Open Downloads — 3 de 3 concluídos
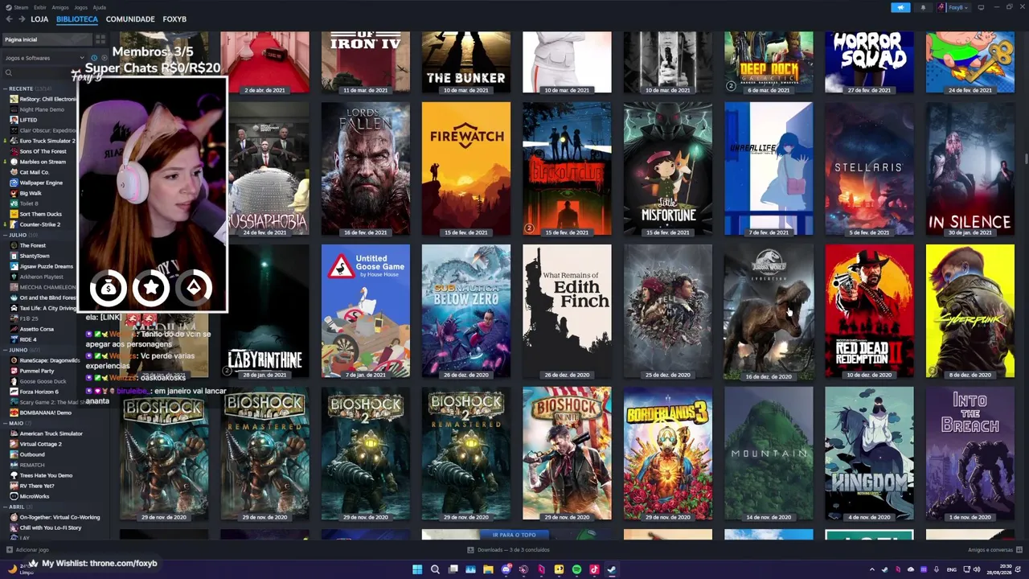The height and width of the screenshot is (579, 1029). click(x=514, y=550)
